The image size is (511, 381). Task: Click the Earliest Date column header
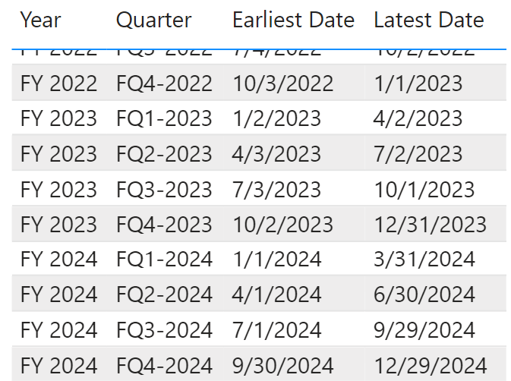(x=293, y=20)
